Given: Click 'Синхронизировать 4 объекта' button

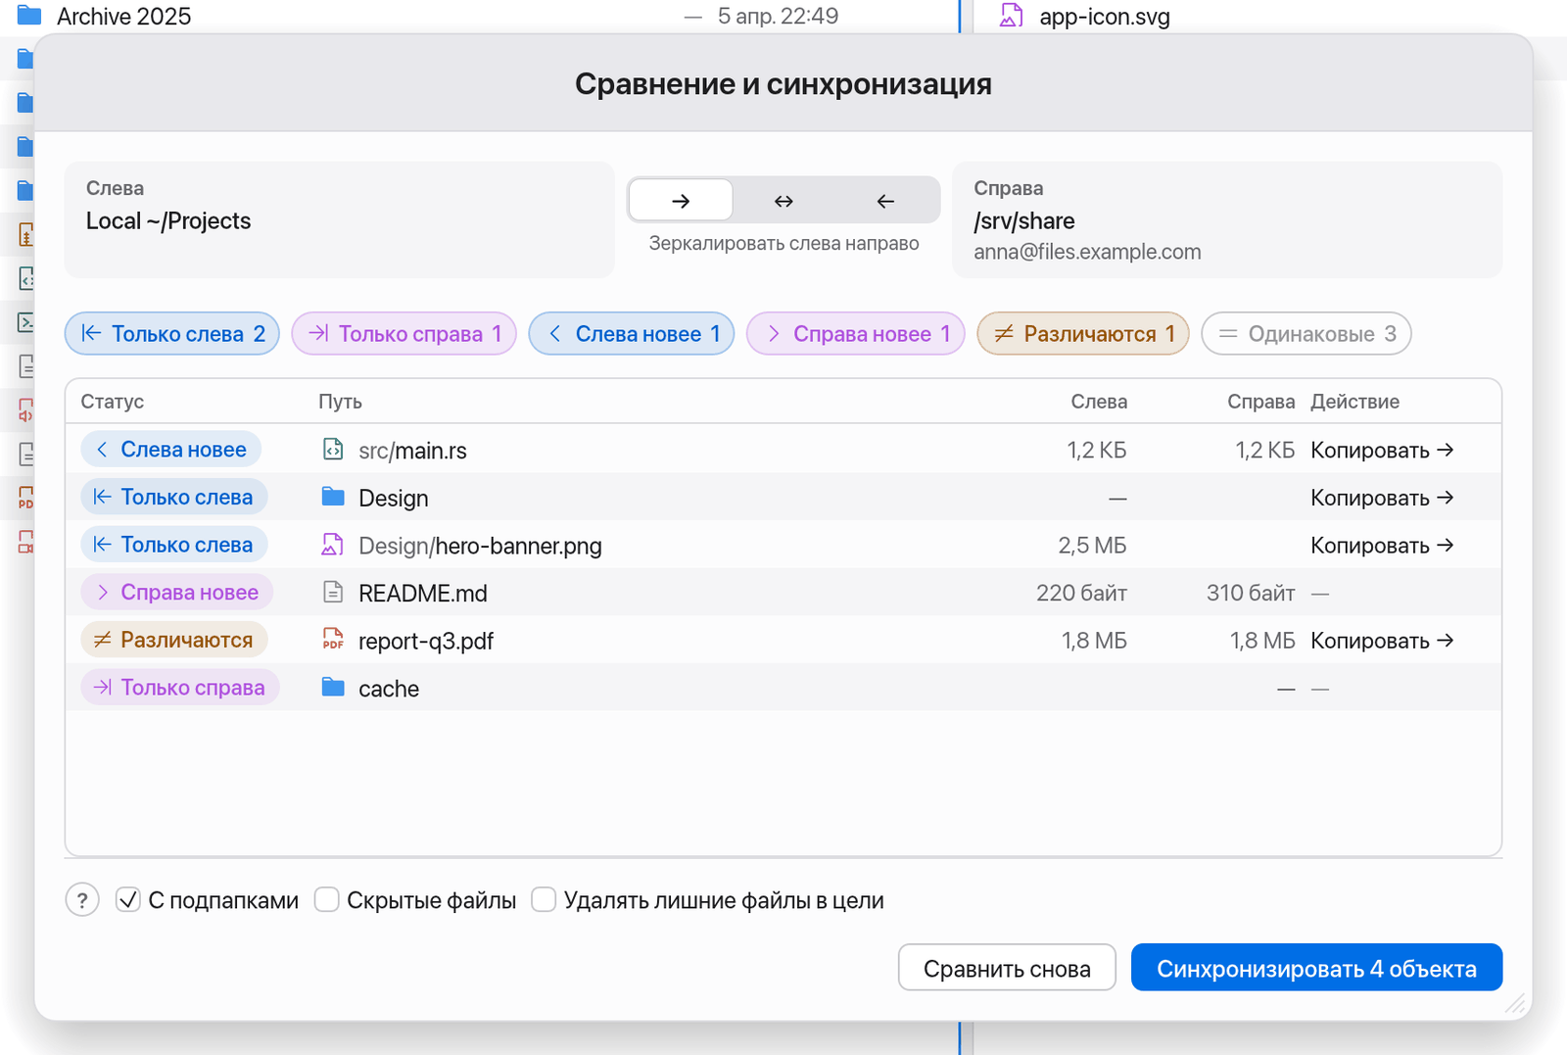Looking at the screenshot, I should (x=1316, y=968).
